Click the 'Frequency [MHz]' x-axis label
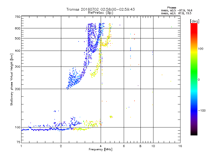The width and height of the screenshot is (212, 159). pos(100,149)
